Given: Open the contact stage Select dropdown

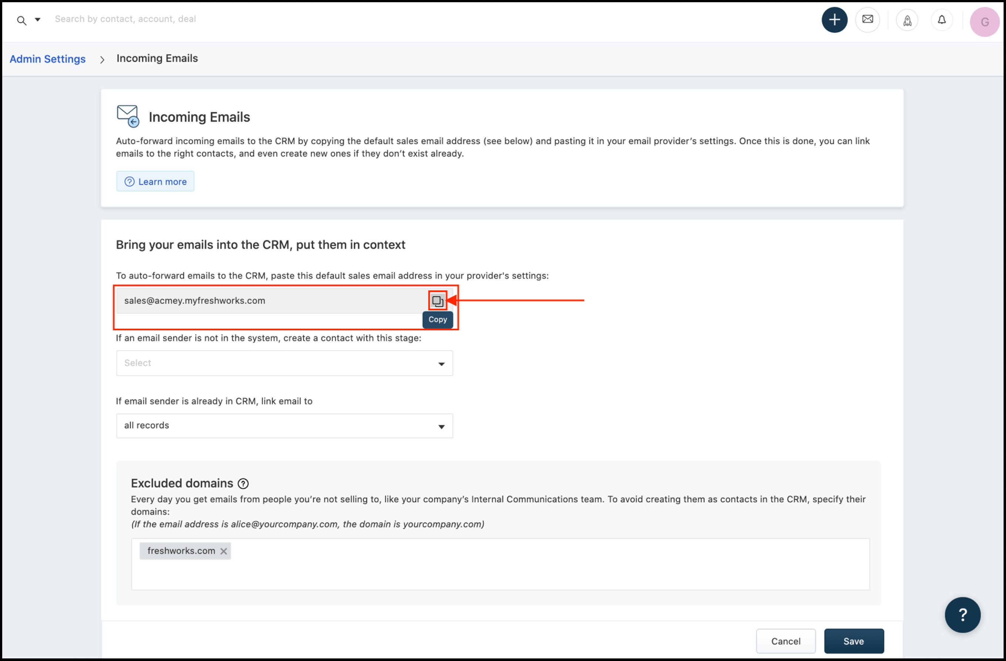Looking at the screenshot, I should pos(284,363).
